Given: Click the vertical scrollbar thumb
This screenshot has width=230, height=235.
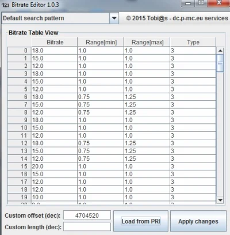Looking at the screenshot, I should pyautogui.click(x=220, y=63).
